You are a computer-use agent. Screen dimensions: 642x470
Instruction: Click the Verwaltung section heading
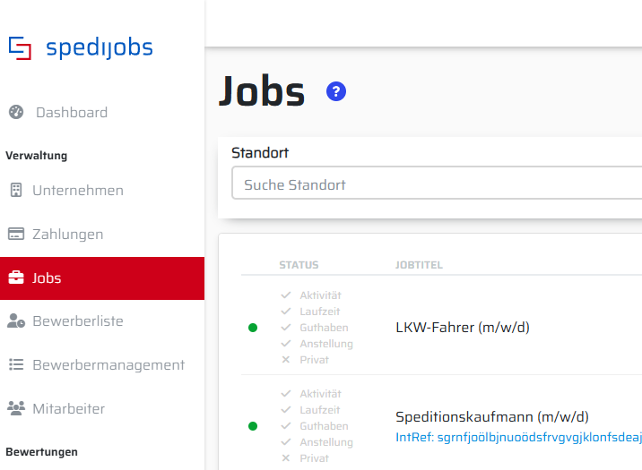[x=37, y=156]
